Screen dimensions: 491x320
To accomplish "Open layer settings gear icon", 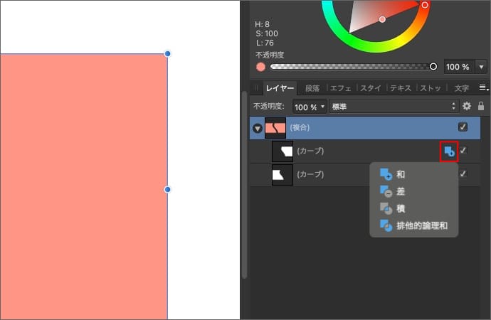I will (467, 106).
